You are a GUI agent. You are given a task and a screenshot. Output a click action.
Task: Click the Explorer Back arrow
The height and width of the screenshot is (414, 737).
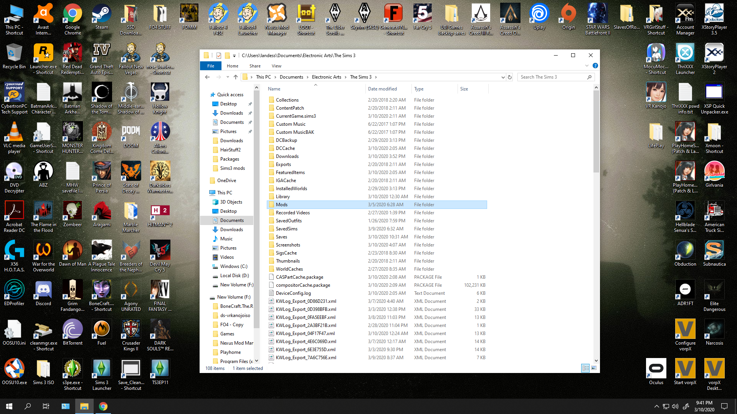point(207,77)
